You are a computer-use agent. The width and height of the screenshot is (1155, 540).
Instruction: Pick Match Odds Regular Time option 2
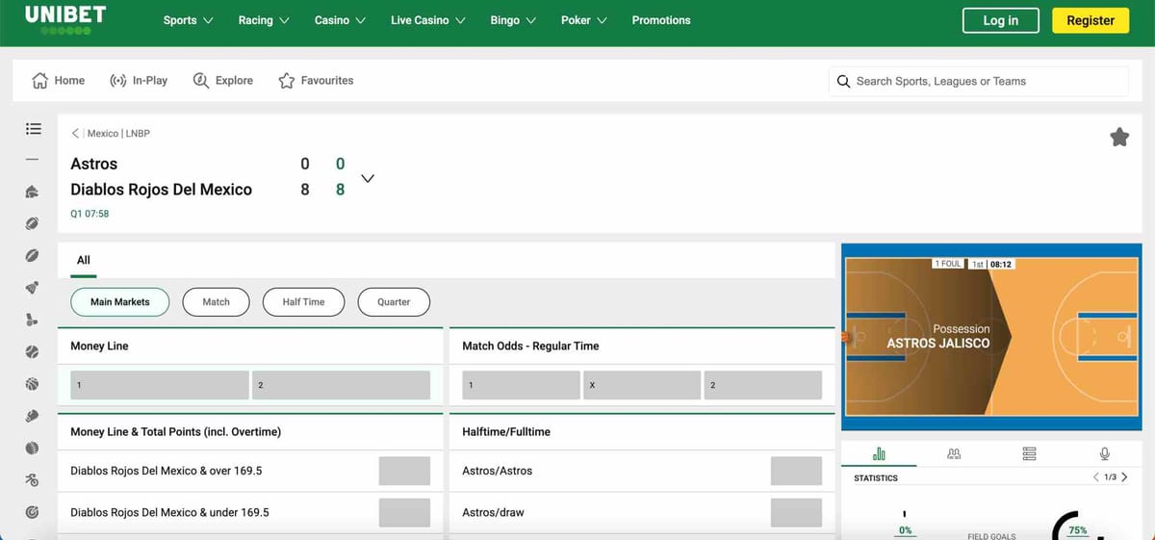tap(762, 385)
